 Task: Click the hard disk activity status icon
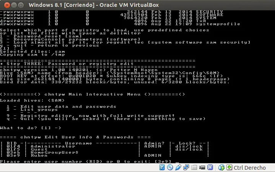point(162,167)
